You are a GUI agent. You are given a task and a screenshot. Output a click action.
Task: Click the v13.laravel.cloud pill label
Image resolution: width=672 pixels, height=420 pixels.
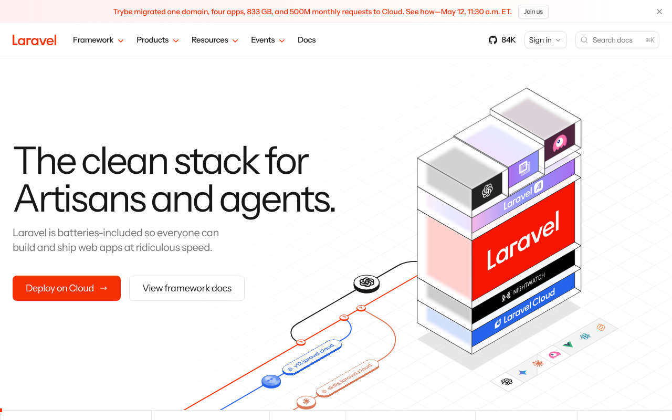312,356
